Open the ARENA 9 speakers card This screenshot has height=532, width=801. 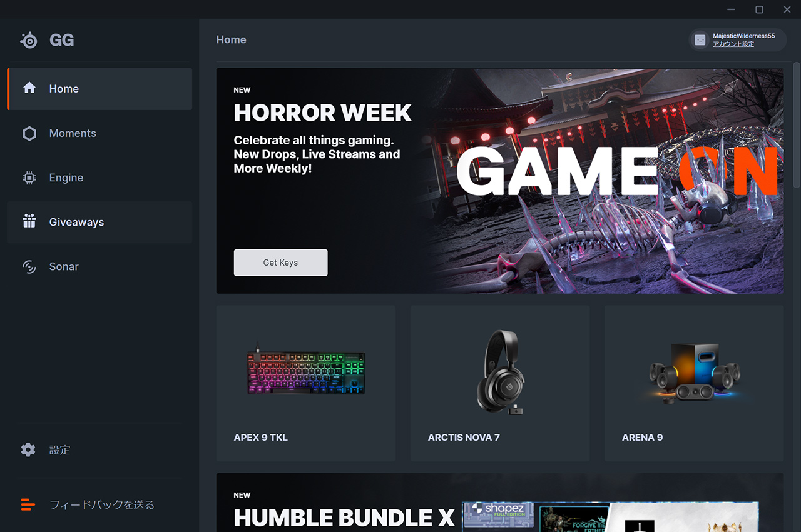coord(694,383)
